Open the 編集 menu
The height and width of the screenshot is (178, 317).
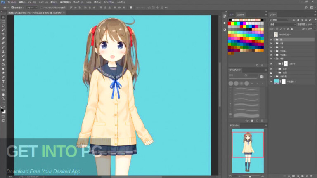pos(22,2)
